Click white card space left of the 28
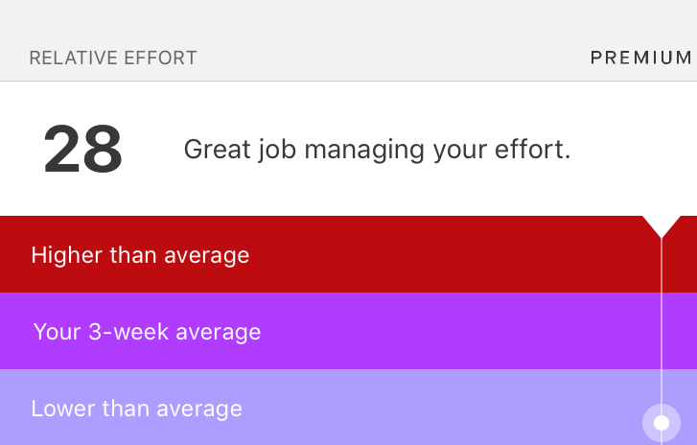The width and height of the screenshot is (697, 445). click(x=19, y=150)
